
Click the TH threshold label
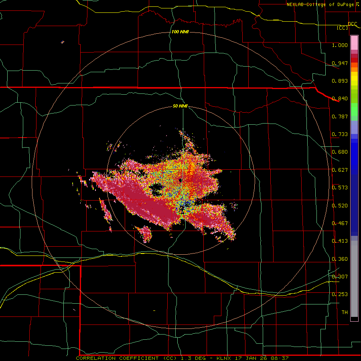(345, 312)
